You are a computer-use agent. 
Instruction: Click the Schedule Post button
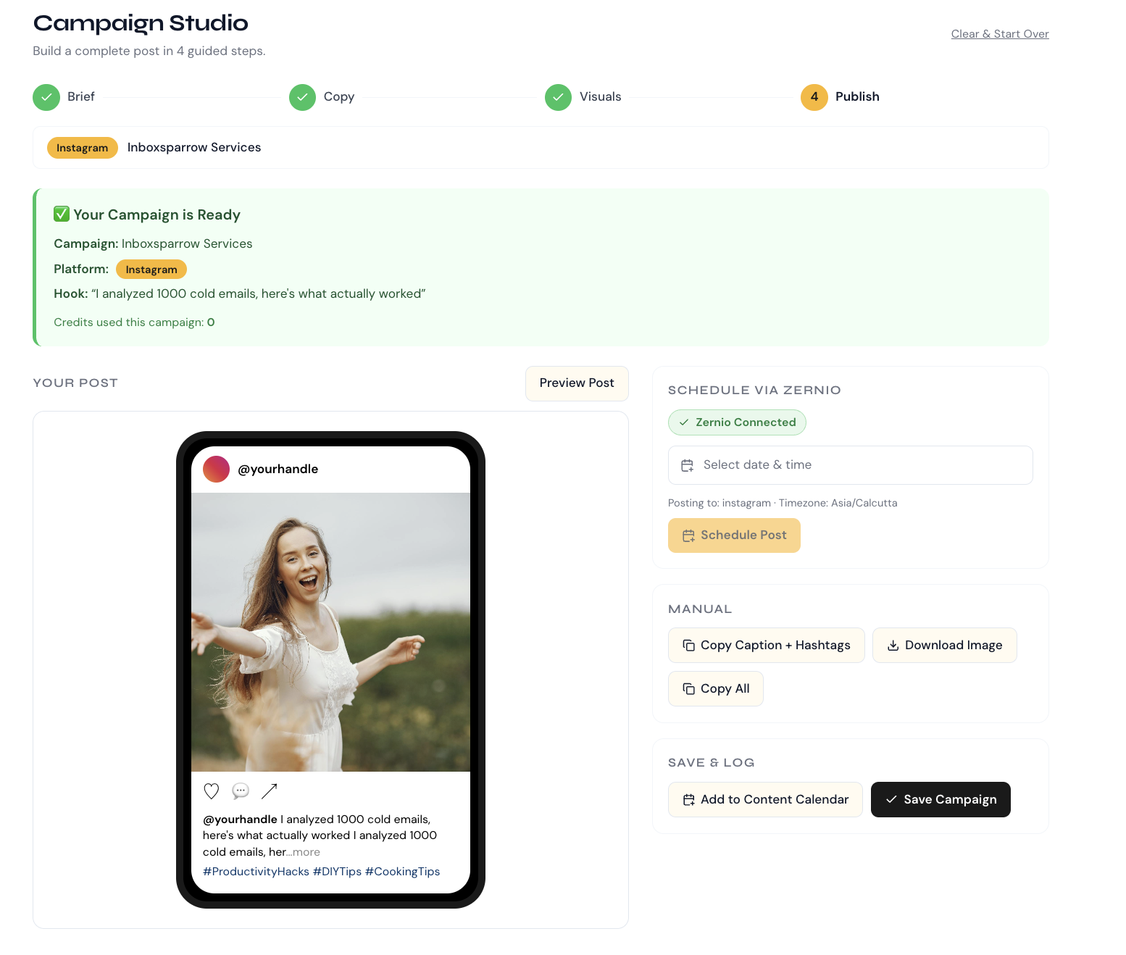pyautogui.click(x=734, y=535)
